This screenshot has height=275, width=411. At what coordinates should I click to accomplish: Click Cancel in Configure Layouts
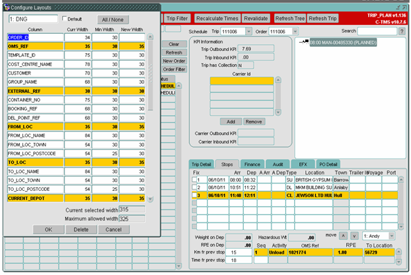tap(113, 230)
